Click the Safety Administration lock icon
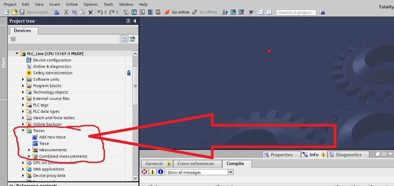 coord(129,73)
